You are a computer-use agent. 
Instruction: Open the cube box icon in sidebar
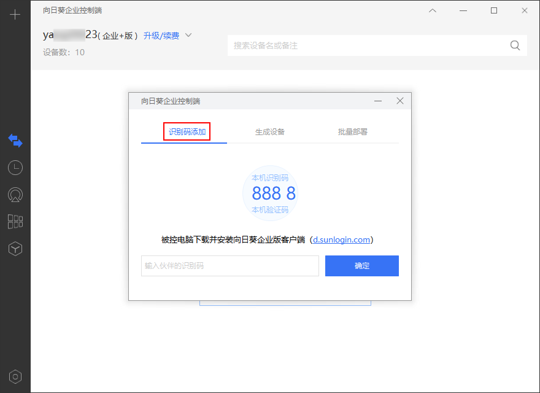[x=15, y=249]
